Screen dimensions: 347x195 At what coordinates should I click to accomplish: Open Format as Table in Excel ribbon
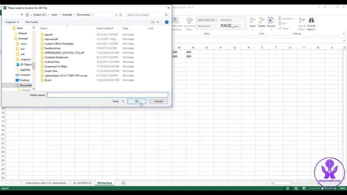coord(189,24)
